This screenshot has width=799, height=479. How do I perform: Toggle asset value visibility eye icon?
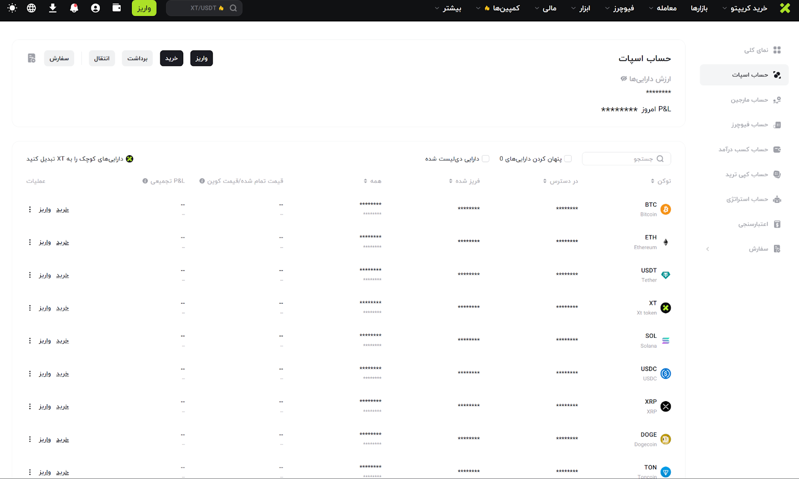(x=624, y=79)
